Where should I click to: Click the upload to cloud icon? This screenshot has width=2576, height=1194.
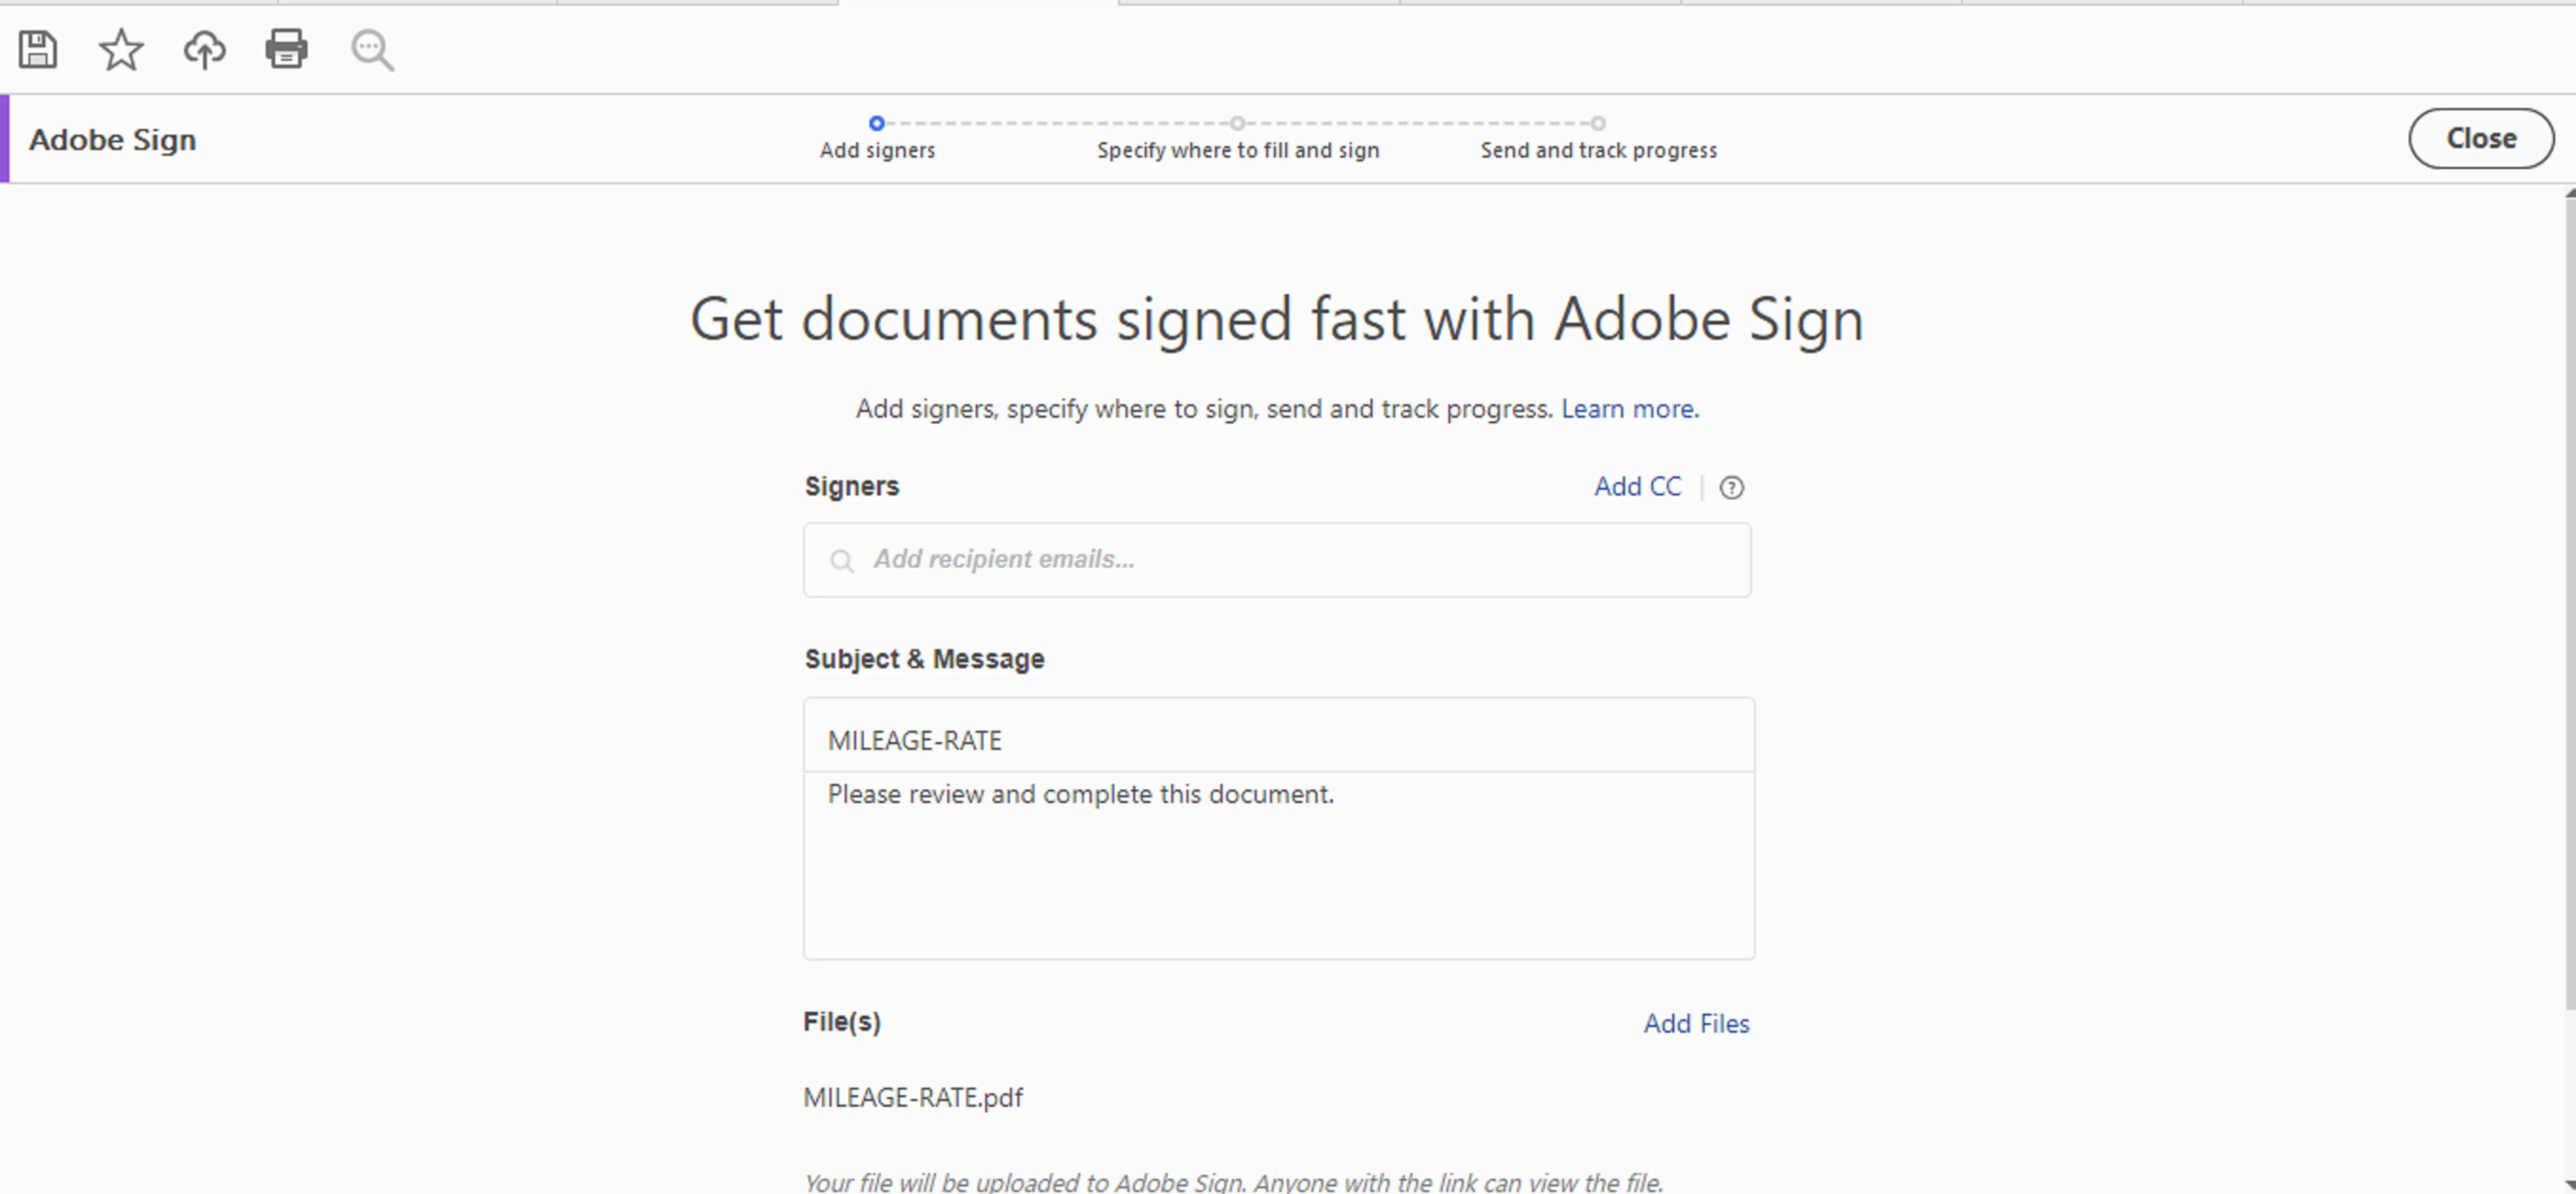pos(204,49)
